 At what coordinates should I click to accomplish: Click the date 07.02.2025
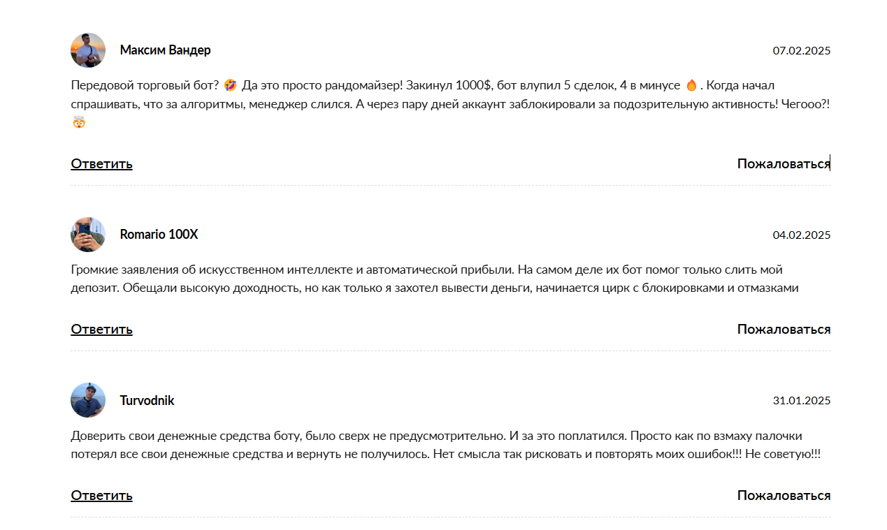click(x=802, y=50)
